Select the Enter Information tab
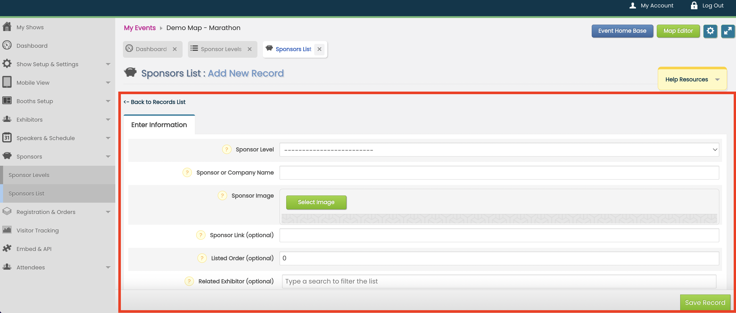The width and height of the screenshot is (736, 313). (159, 125)
